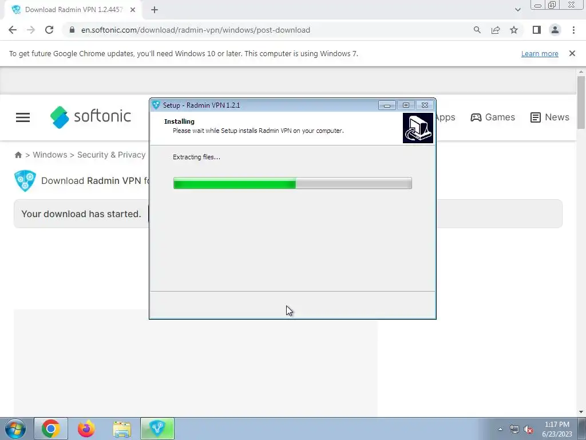Click Radmin icon in setup title bar

156,105
